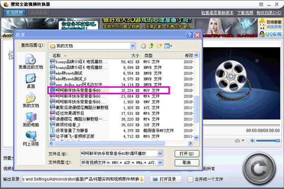The height and width of the screenshot is (189, 284).
Task: Open 我的电脑 from places sidebar
Action: pyautogui.click(x=31, y=119)
